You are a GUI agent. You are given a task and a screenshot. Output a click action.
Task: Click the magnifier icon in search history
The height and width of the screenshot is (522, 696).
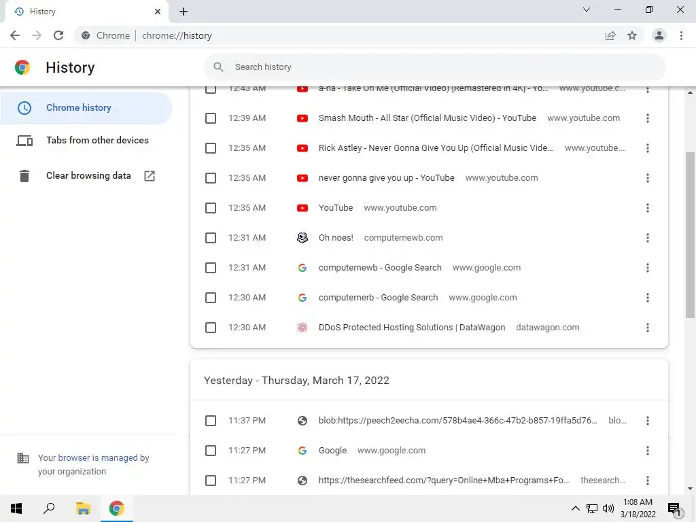[218, 67]
